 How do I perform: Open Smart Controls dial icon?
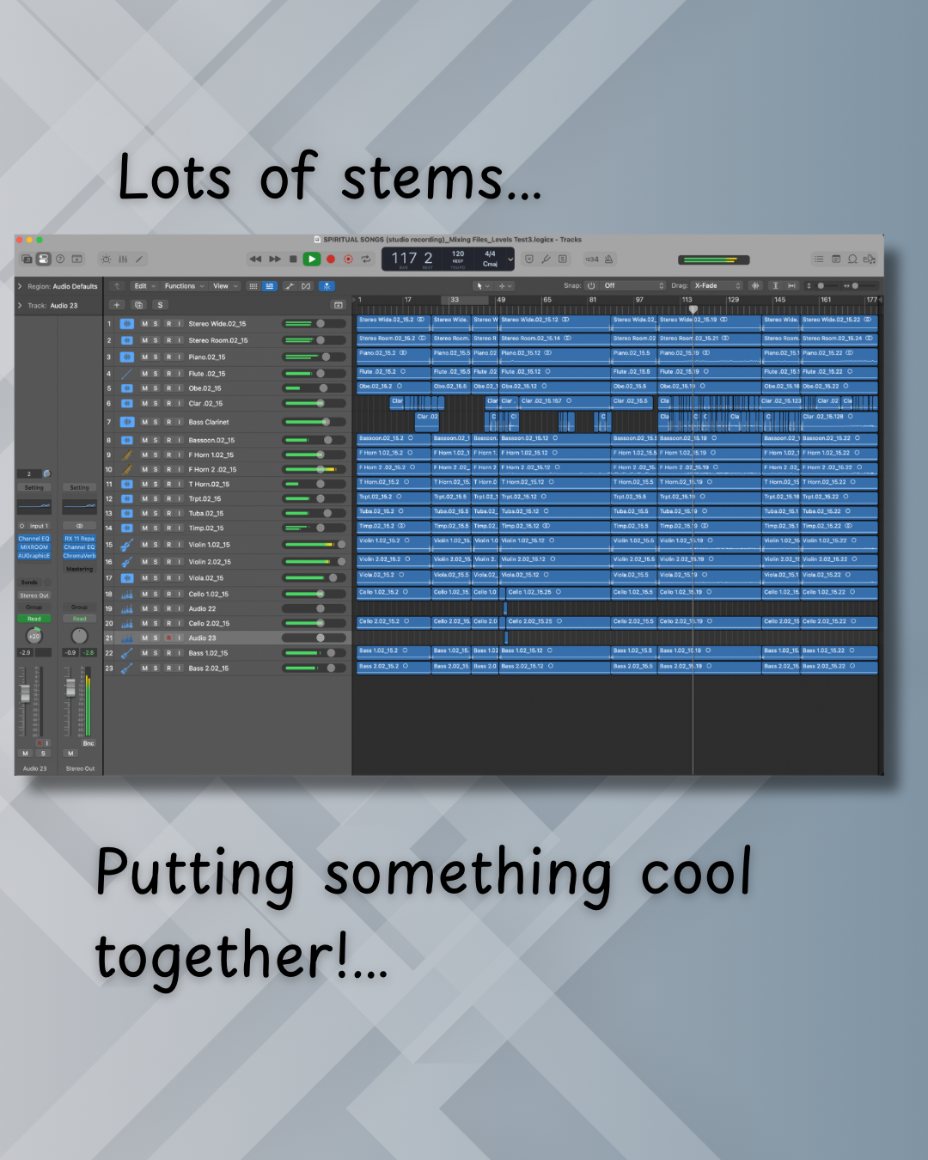coord(106,259)
